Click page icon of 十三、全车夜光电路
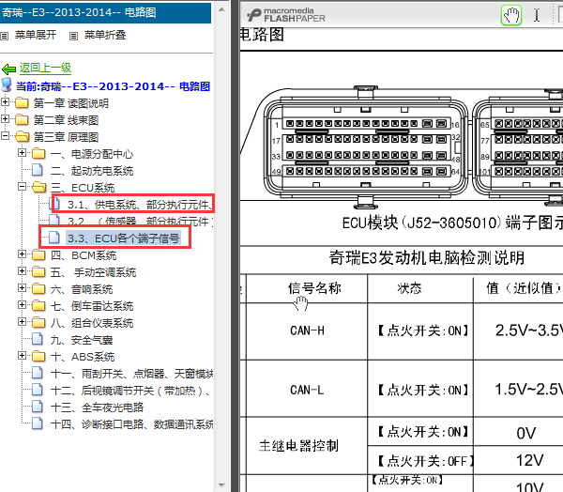 coord(38,407)
